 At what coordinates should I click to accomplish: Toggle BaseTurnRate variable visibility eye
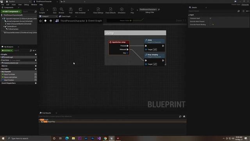click(x=36, y=74)
